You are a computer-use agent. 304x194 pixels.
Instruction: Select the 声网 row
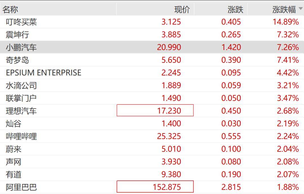[14, 162]
